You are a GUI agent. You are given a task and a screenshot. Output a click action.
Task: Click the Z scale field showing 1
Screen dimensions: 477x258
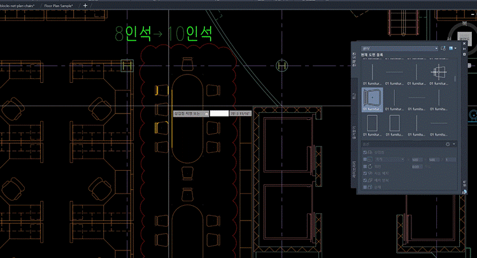tap(450, 160)
